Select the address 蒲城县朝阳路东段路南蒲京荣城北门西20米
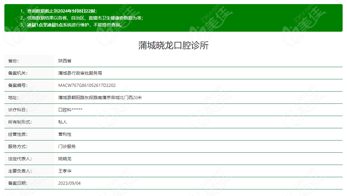 [100, 98]
